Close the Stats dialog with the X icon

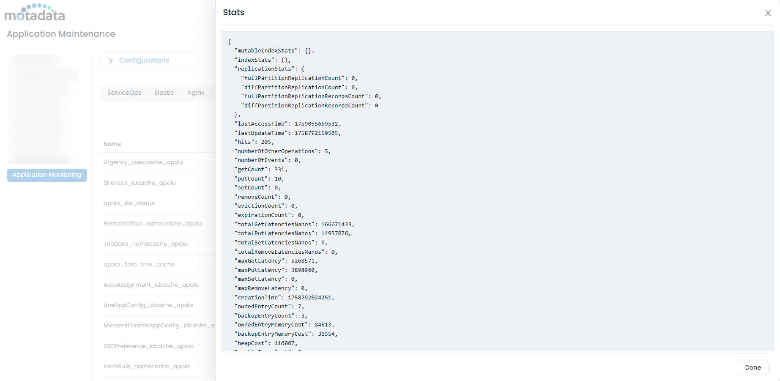(768, 13)
